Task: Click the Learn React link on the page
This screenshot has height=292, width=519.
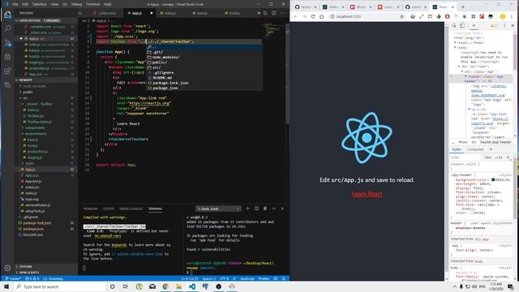Action: coord(367,194)
